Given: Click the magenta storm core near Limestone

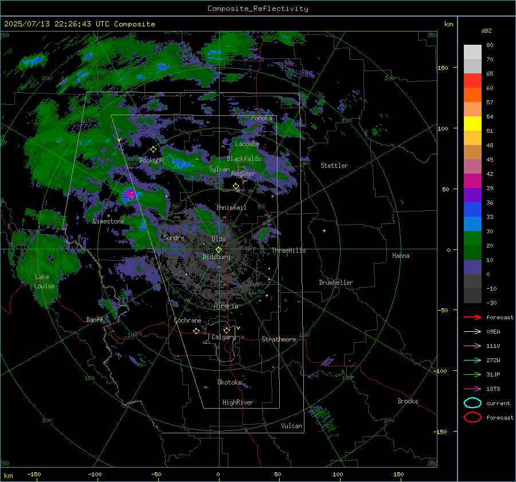Looking at the screenshot, I should coord(130,194).
